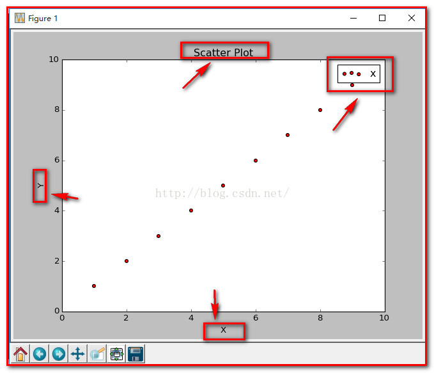Activate the Pan axes cross-arrows tool
The image size is (434, 373).
tap(78, 354)
